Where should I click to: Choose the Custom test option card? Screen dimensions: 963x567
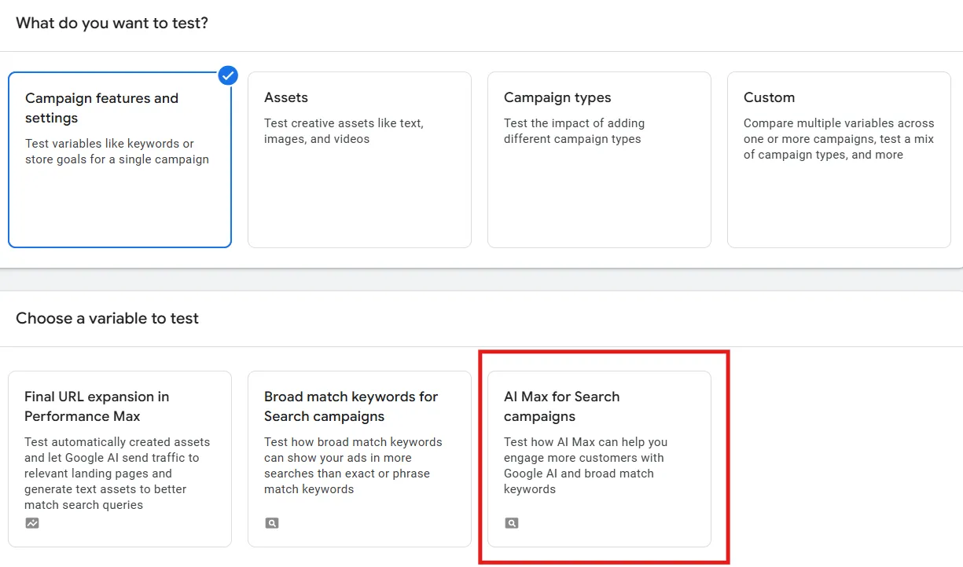pos(839,159)
